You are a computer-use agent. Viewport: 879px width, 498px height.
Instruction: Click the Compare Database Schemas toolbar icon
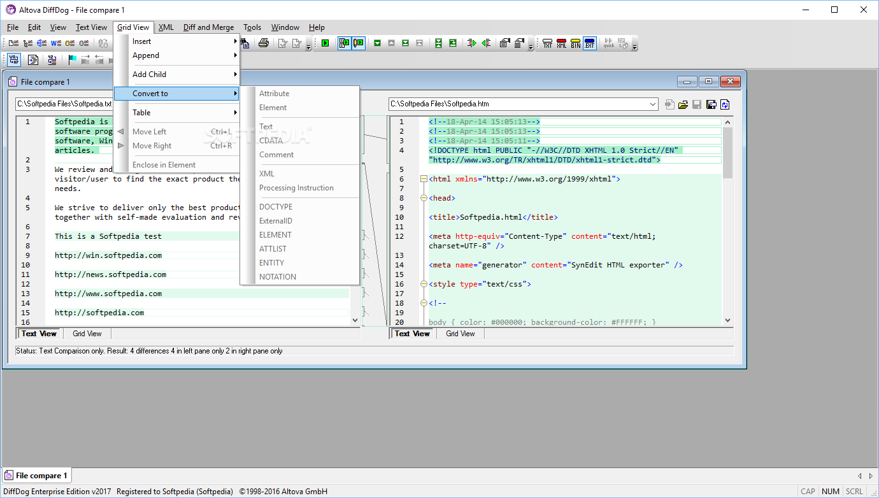click(84, 43)
